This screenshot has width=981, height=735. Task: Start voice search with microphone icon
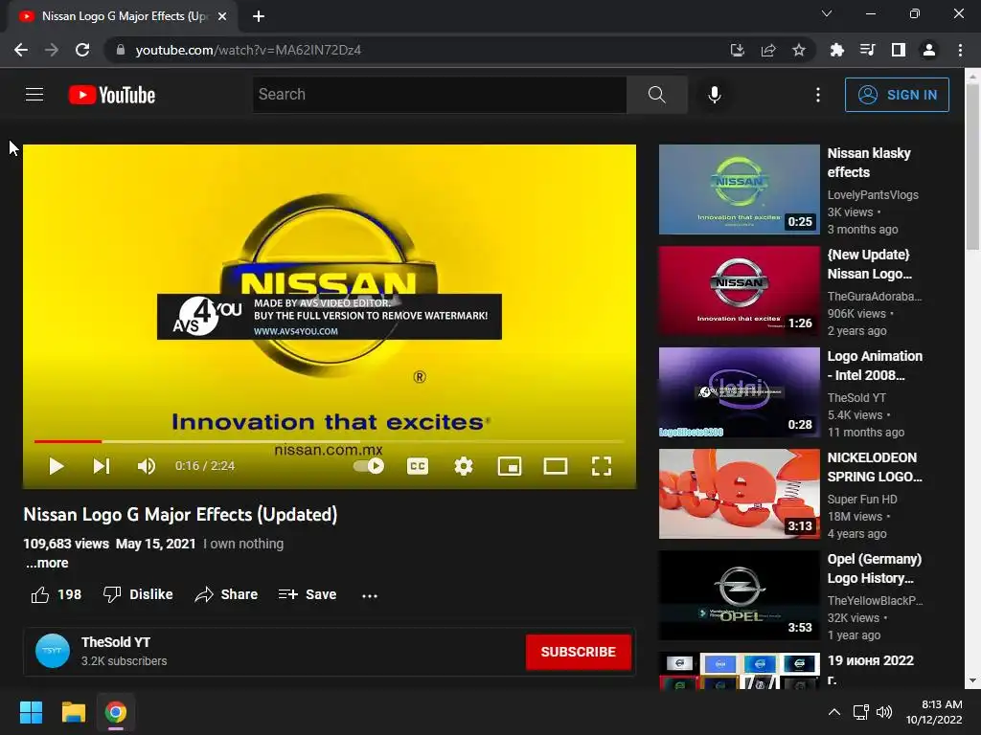click(x=714, y=95)
